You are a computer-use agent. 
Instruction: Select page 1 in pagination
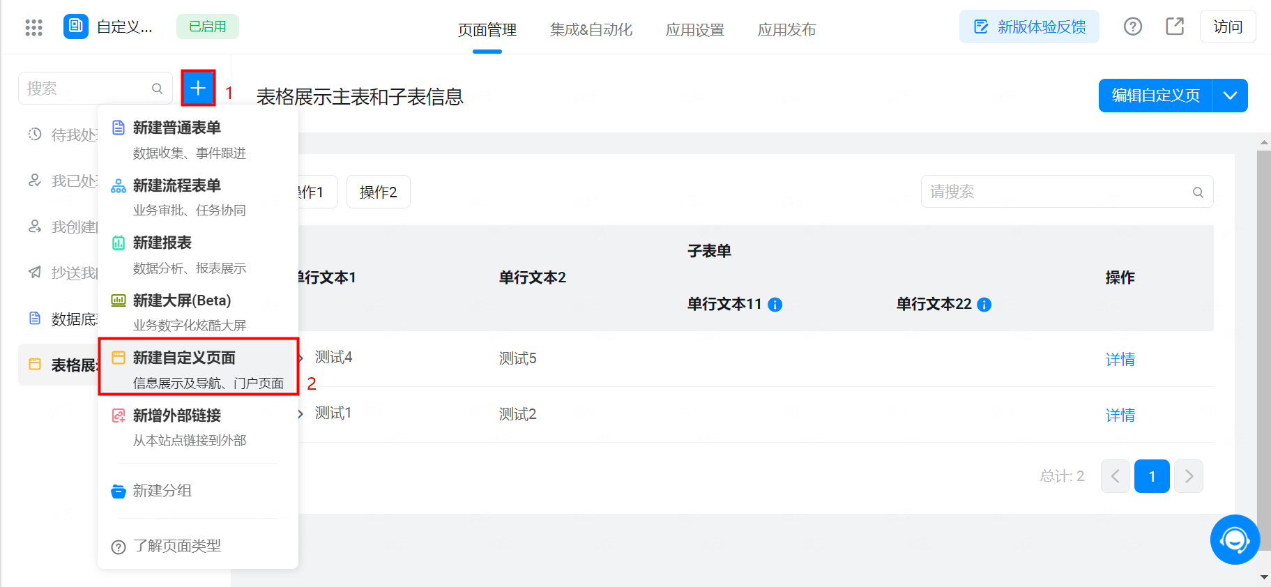click(1152, 476)
